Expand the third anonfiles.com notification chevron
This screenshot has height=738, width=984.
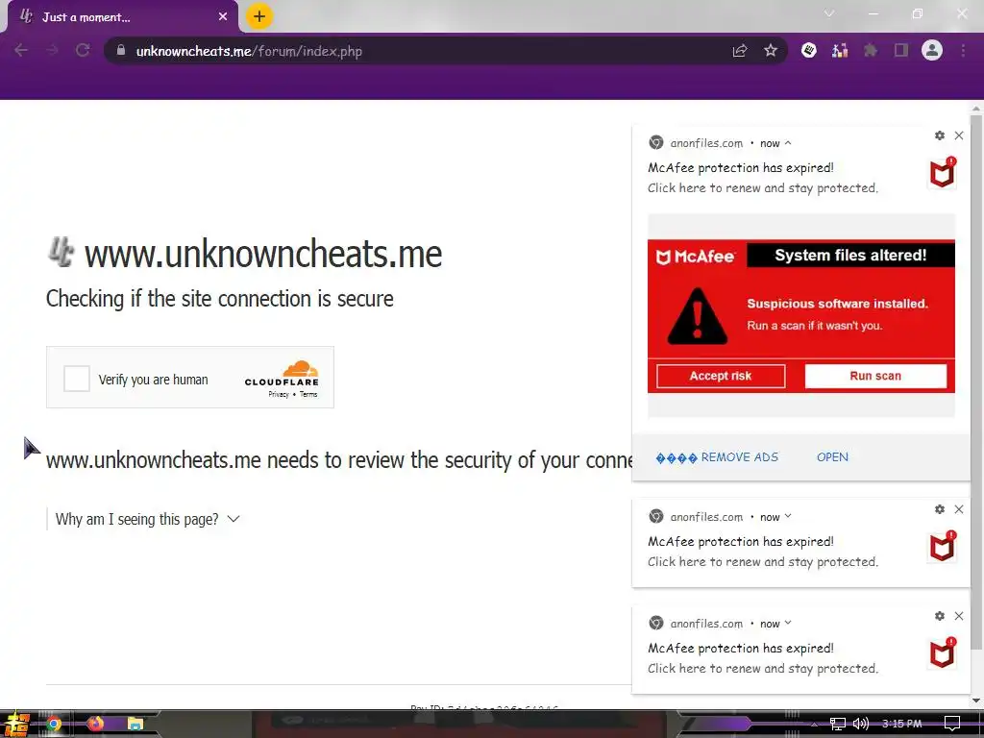(788, 623)
